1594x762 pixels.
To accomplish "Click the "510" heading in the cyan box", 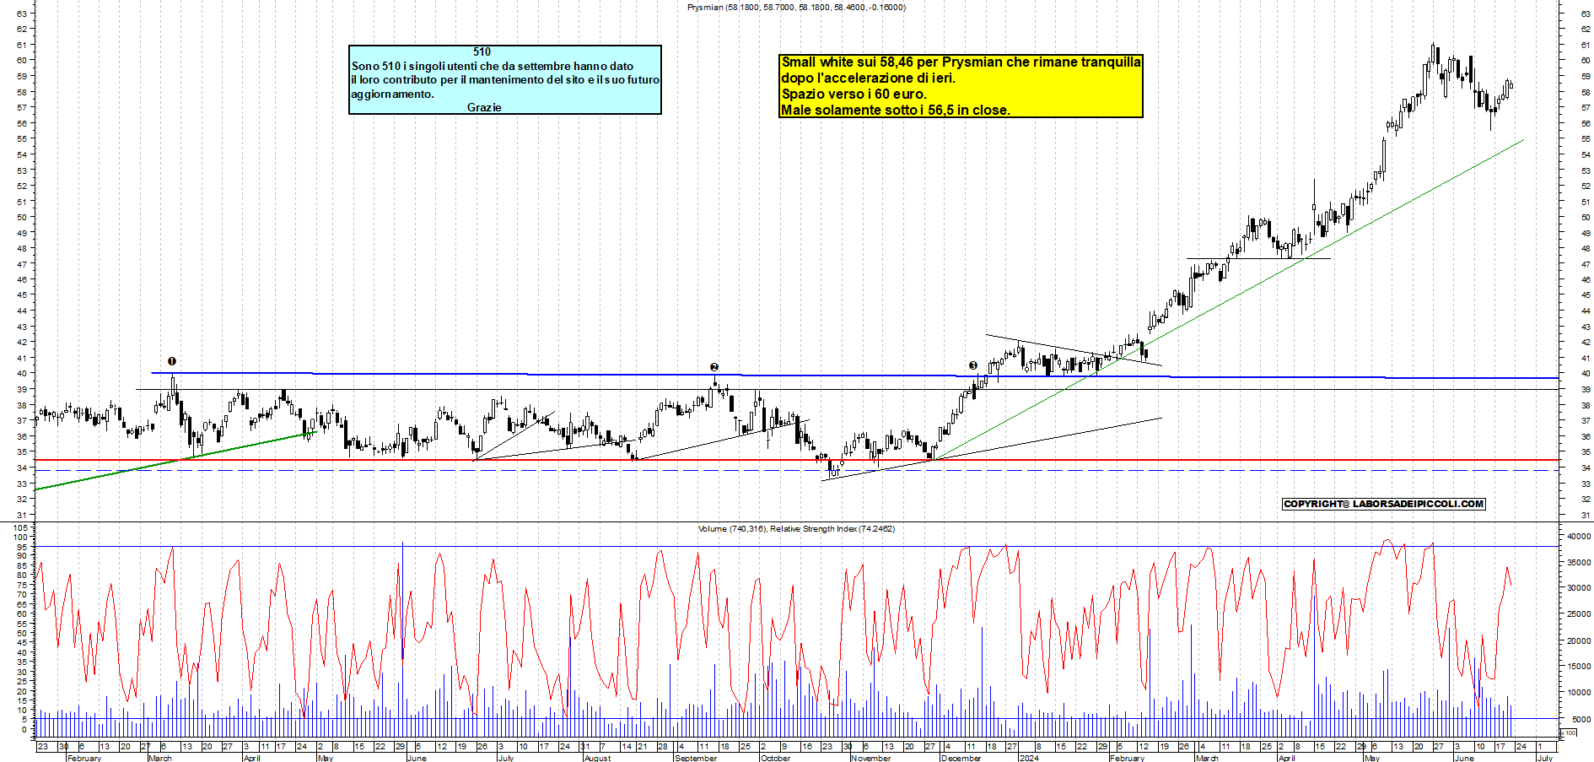I will click(482, 52).
